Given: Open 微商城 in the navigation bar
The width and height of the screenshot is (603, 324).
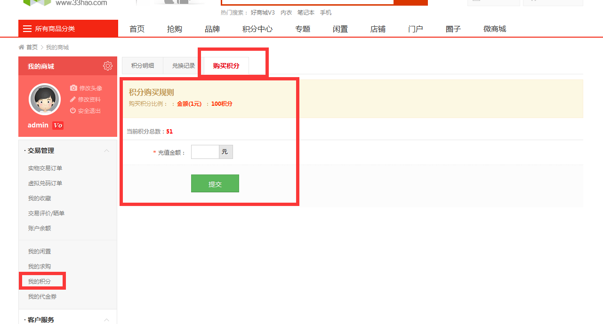Looking at the screenshot, I should (495, 29).
